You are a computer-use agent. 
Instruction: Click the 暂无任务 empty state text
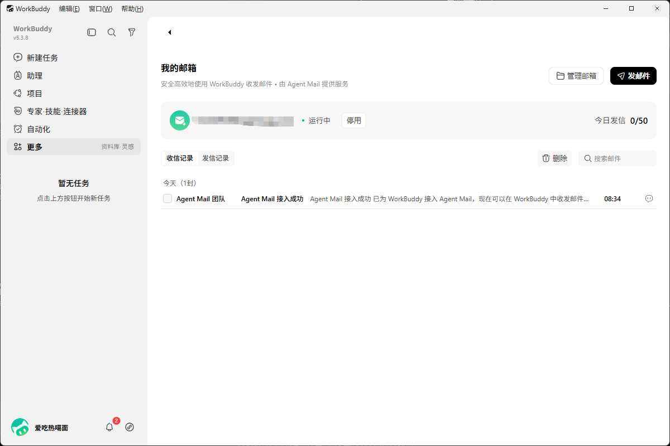pos(74,183)
